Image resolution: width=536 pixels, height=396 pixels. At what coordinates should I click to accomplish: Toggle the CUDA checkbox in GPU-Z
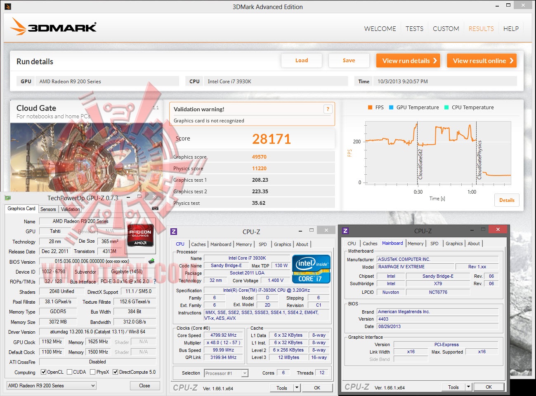69,372
